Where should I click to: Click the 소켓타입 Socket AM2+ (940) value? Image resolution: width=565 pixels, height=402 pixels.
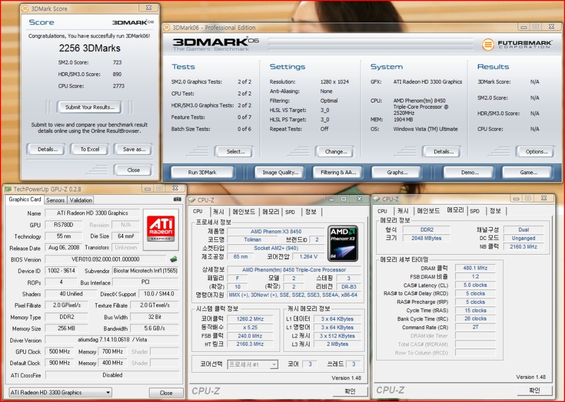pos(276,248)
